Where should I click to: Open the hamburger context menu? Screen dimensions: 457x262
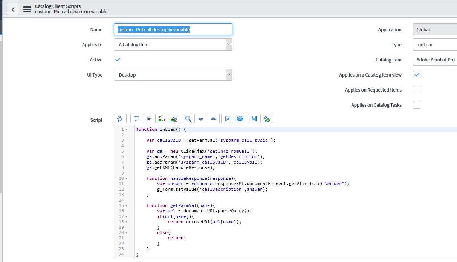[x=27, y=9]
